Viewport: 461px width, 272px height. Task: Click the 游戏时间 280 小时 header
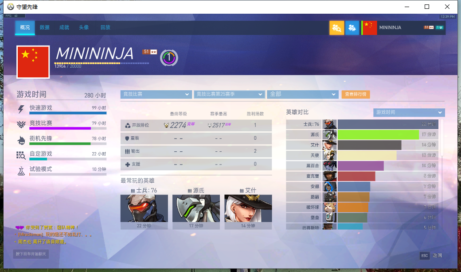pyautogui.click(x=62, y=95)
